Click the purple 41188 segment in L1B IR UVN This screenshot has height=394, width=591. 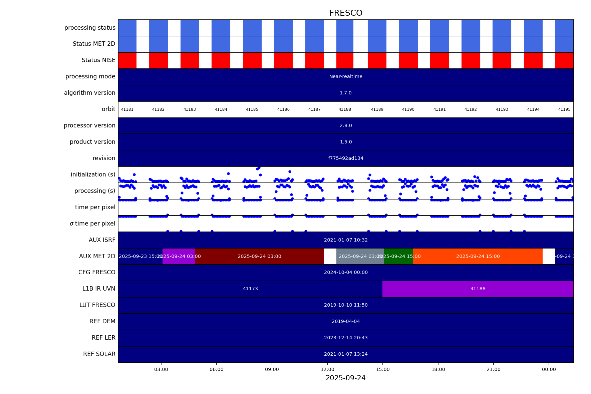tap(478, 289)
